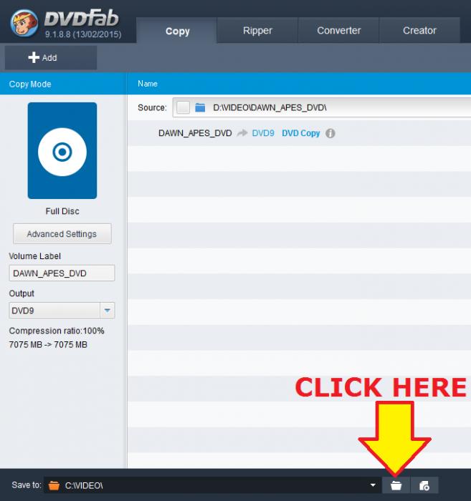Click the version text 9.1.8.8 (13/02/2015)
The width and height of the screenshot is (471, 501).
(83, 34)
